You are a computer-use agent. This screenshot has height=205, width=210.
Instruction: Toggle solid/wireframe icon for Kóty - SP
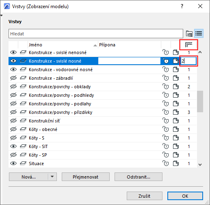pos(176,155)
